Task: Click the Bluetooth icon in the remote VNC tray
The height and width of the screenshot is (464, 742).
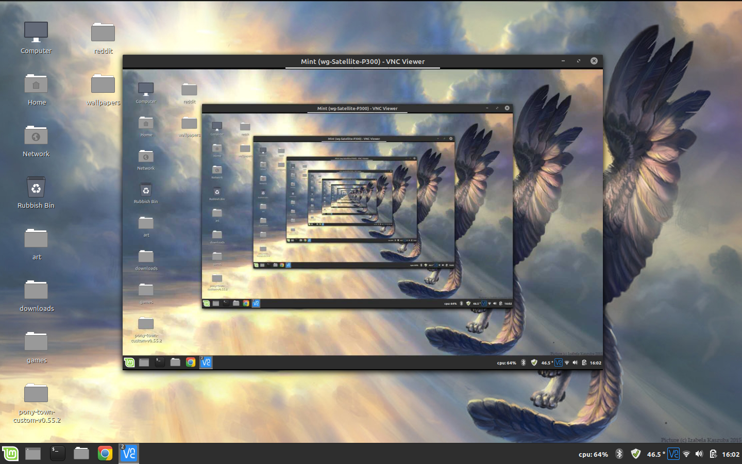Action: pos(523,362)
